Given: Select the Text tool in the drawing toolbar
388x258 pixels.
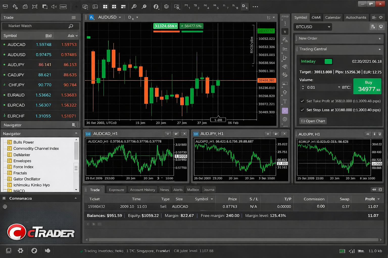Looking at the screenshot, I should pos(285,101).
